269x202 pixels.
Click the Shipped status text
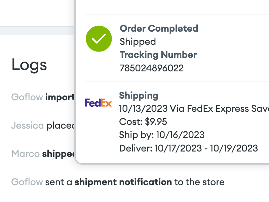click(138, 42)
